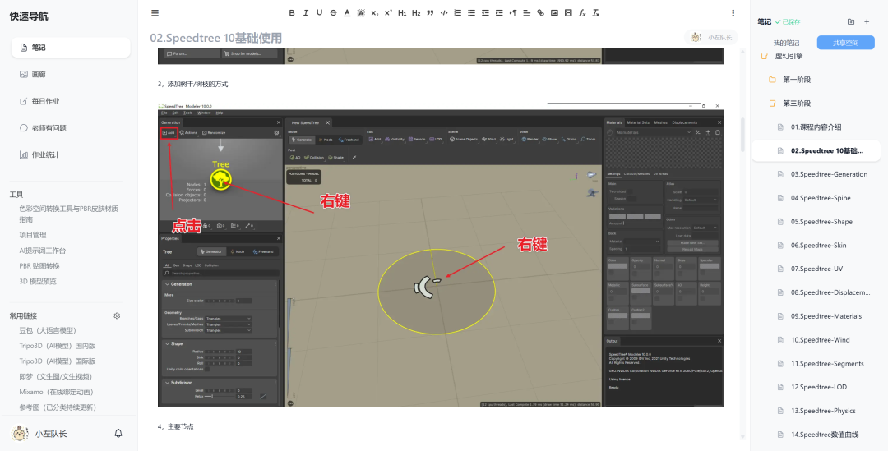
Task: Insert a blockquote
Action: (x=430, y=13)
